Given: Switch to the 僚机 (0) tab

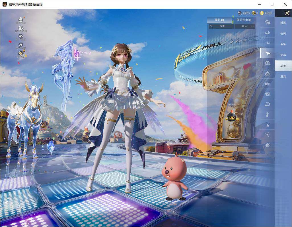Looking at the screenshot, I should [x=219, y=20].
